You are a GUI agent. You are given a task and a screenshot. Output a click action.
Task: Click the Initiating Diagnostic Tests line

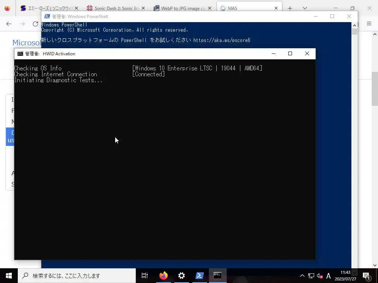pos(58,80)
